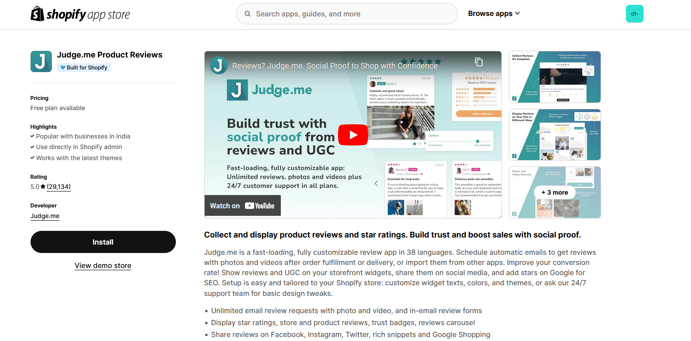Click the + 3 more screenshots button
Image resolution: width=691 pixels, height=341 pixels.
pos(555,192)
